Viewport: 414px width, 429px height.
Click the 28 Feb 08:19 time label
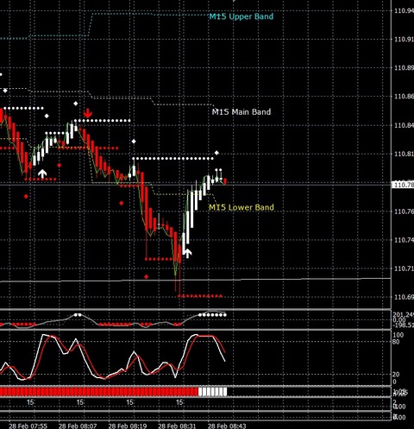(x=128, y=426)
